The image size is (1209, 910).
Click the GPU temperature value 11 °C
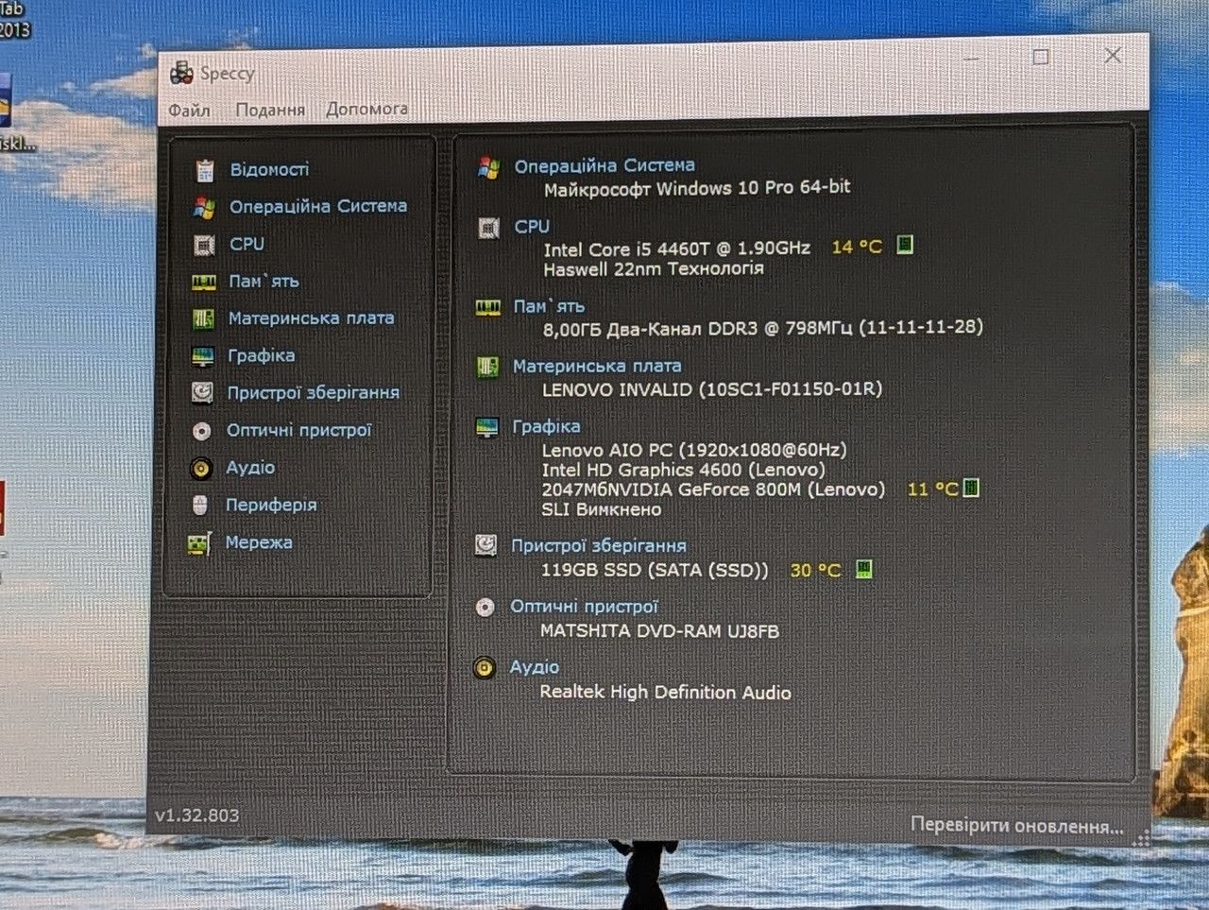(932, 489)
